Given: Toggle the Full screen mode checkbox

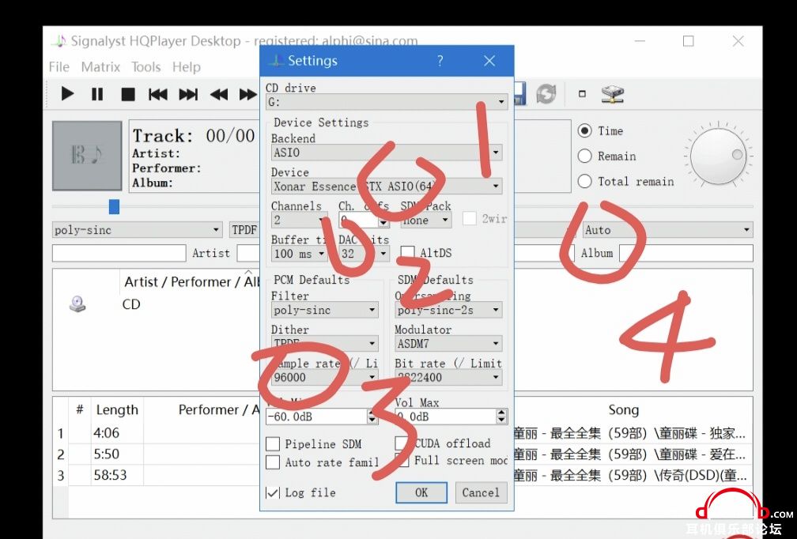Looking at the screenshot, I should (402, 460).
